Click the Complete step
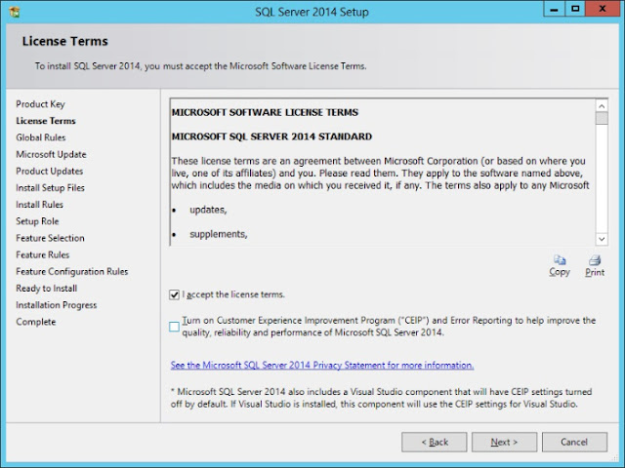625x468 pixels. point(36,322)
